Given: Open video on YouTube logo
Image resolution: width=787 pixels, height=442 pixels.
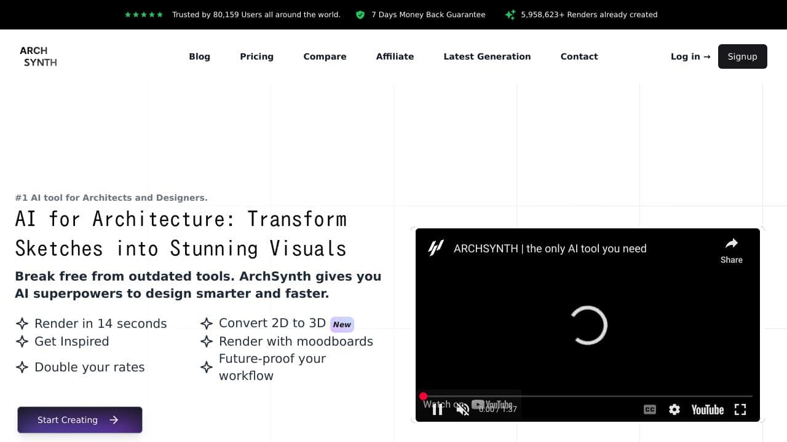Looking at the screenshot, I should point(708,409).
